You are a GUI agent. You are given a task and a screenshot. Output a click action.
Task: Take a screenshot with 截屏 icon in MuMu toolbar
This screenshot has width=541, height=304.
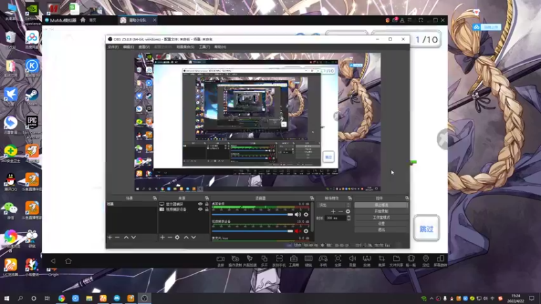pyautogui.click(x=381, y=261)
